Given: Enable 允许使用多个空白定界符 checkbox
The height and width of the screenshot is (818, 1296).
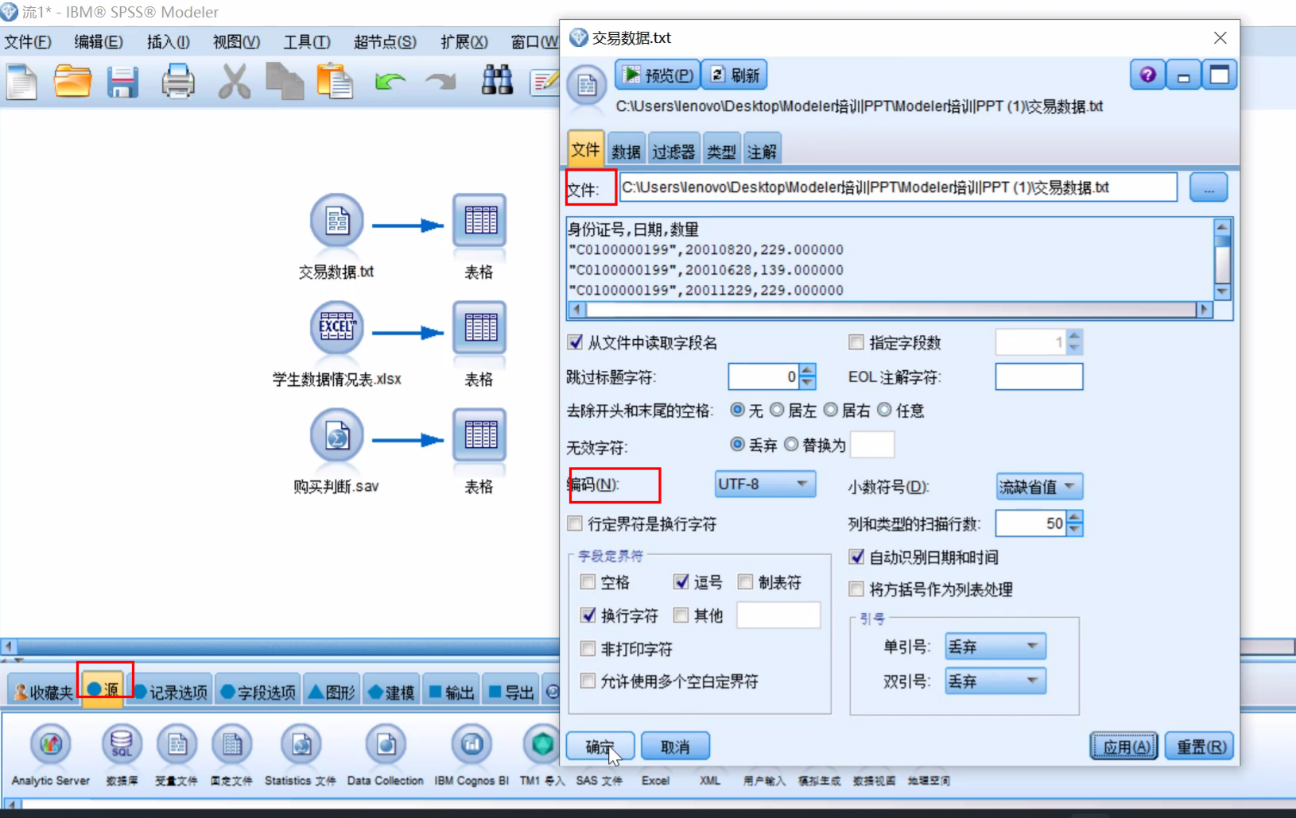Looking at the screenshot, I should click(x=588, y=681).
